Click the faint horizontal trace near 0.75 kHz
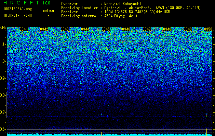This screenshot has height=136, width=215. pyautogui.click(x=17, y=104)
